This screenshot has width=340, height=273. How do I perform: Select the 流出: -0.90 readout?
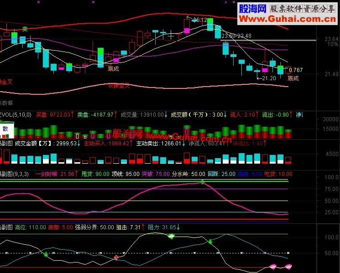277,114
